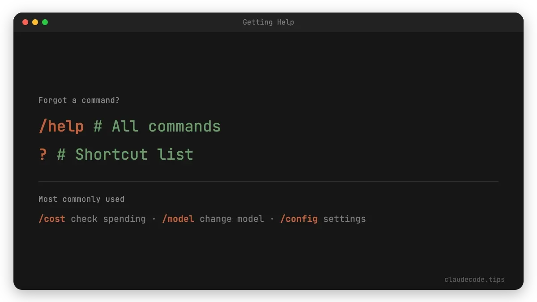Image resolution: width=537 pixels, height=302 pixels.
Task: Click the orange ? shortcut symbol
Action: pyautogui.click(x=43, y=154)
